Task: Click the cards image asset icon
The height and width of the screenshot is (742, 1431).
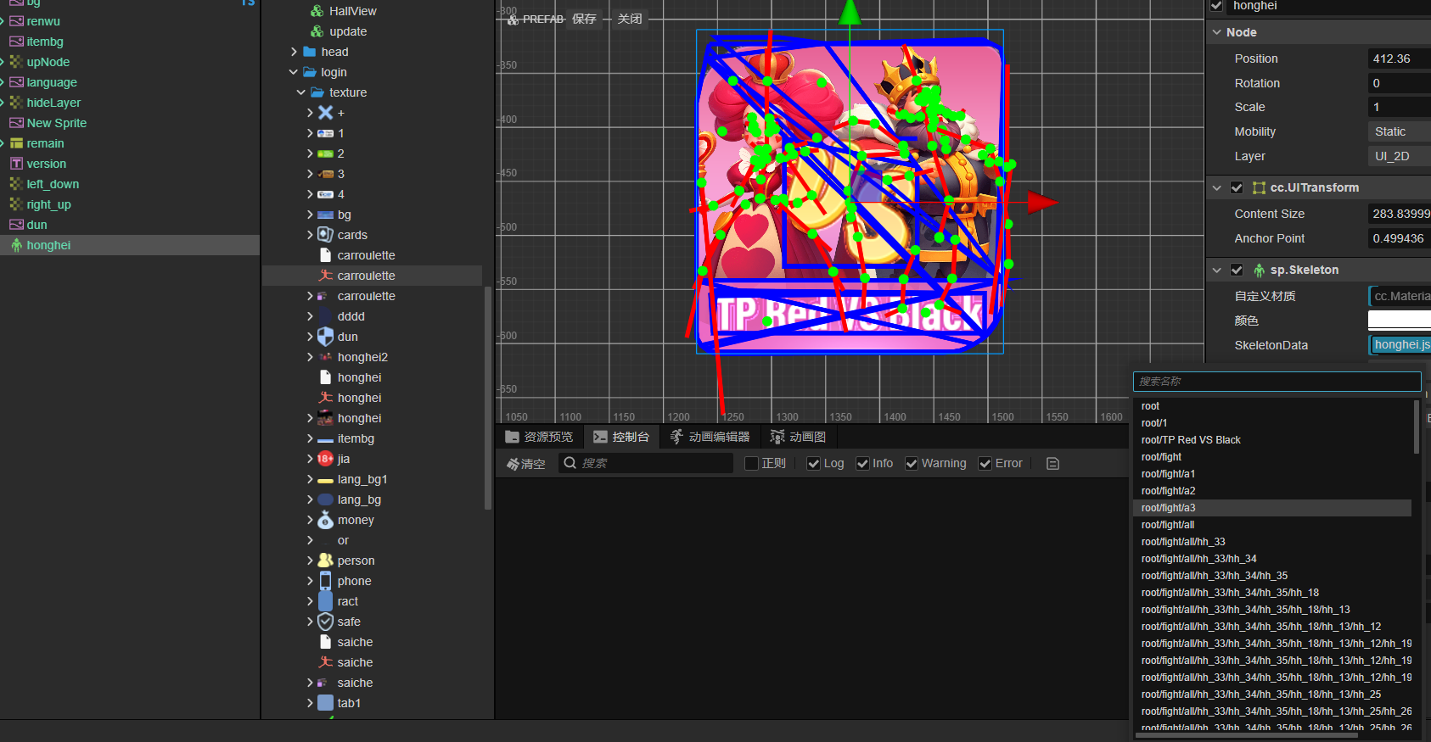Action: tap(325, 235)
